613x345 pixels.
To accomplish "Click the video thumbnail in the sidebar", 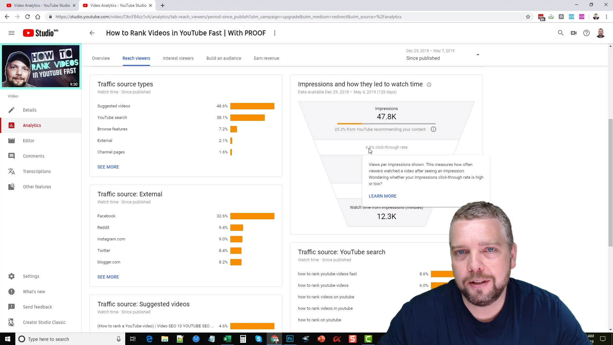I will pos(41,66).
